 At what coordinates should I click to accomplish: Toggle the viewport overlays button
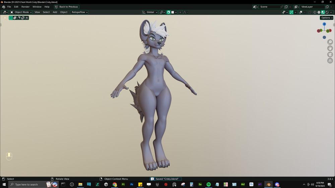click(300, 12)
